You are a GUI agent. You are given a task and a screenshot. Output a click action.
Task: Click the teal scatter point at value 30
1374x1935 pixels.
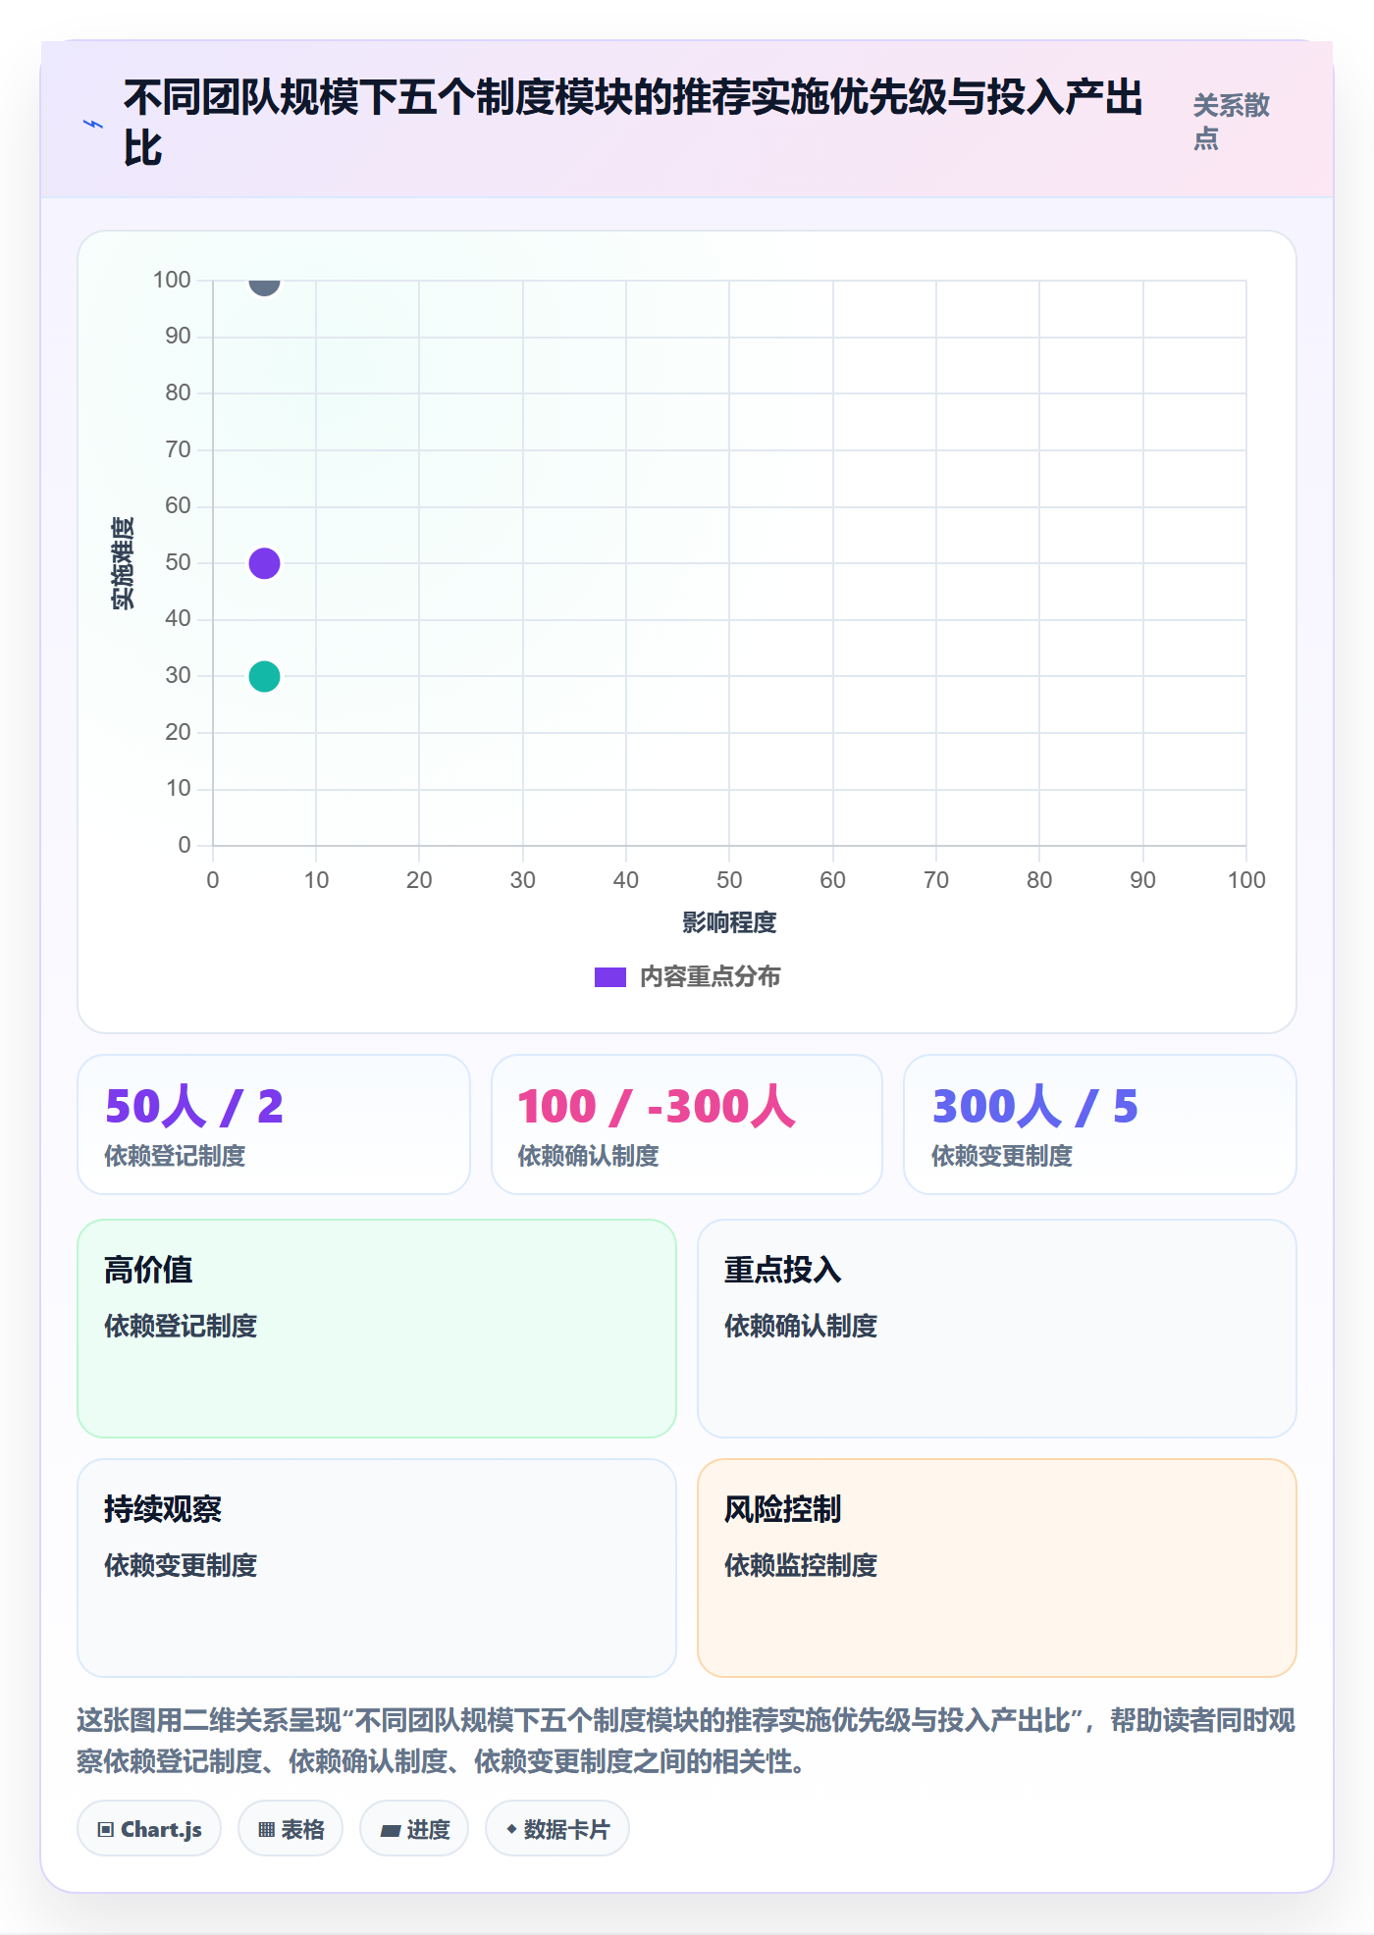coord(264,676)
